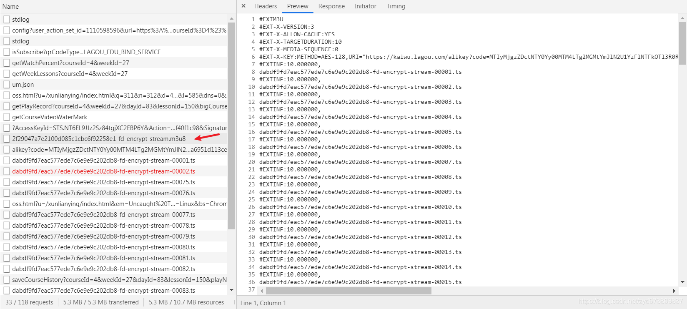Screen dimensions: 687x309
Task: Select the encrypt-stream-00081.ts request
Action: (x=114, y=258)
